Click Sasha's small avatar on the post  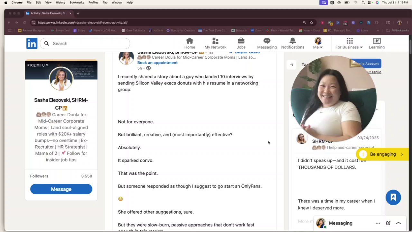(x=126, y=58)
